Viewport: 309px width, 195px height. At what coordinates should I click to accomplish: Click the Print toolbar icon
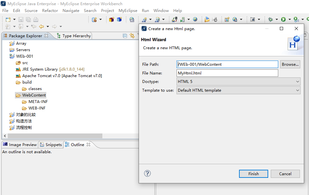pos(36,19)
